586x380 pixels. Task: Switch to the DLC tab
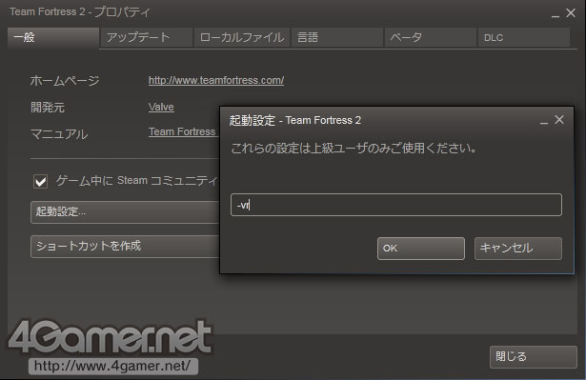pyautogui.click(x=524, y=37)
